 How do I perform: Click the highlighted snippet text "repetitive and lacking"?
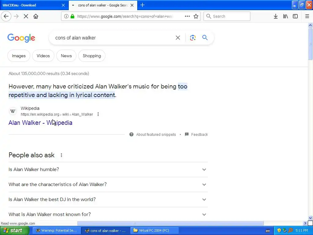pos(38,95)
